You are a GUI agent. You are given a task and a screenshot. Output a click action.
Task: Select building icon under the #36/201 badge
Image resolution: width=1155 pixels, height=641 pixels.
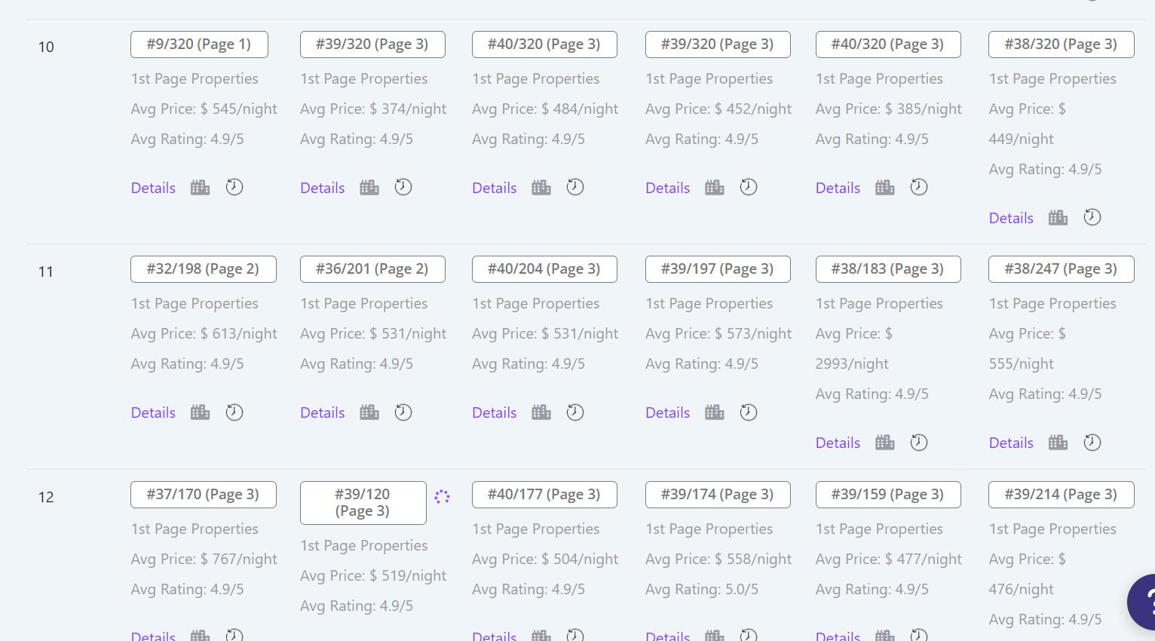[369, 412]
